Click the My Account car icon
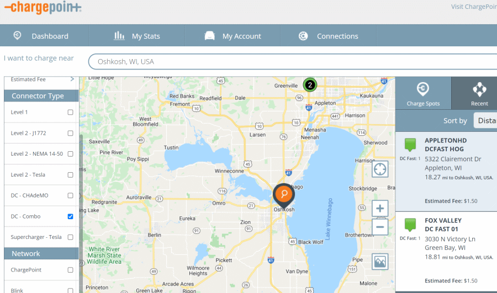 pyautogui.click(x=209, y=35)
